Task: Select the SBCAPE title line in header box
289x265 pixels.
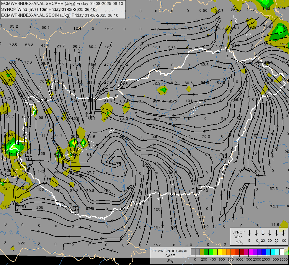Action: (x=62, y=4)
